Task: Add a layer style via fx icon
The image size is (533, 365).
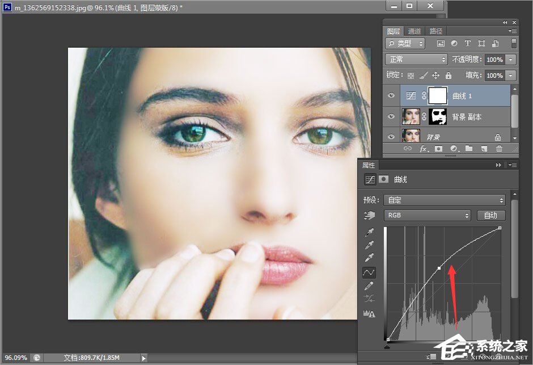Action: [x=424, y=149]
